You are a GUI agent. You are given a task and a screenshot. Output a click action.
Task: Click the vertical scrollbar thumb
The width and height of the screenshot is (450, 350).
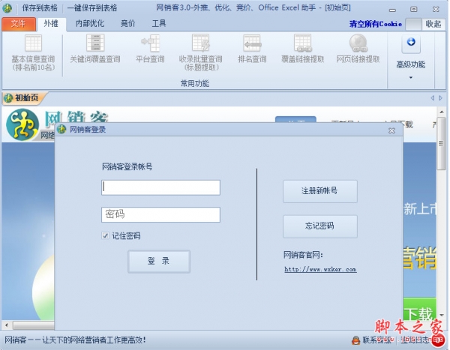pyautogui.click(x=442, y=143)
